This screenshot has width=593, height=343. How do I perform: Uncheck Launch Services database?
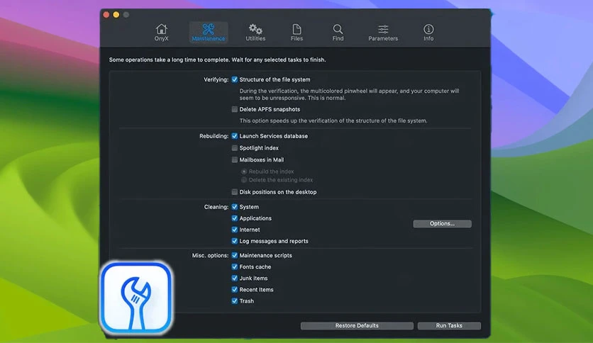(235, 136)
